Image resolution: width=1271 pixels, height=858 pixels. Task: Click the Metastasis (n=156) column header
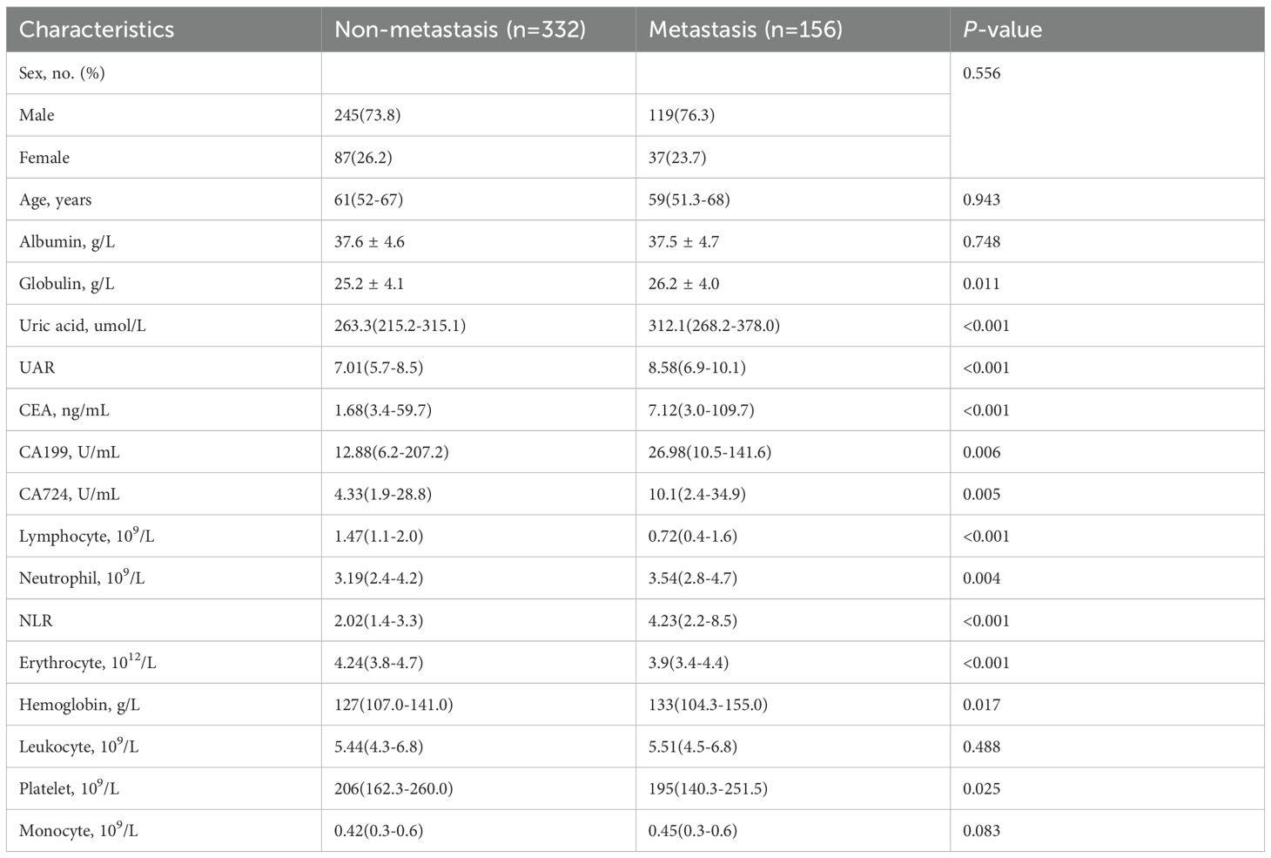pyautogui.click(x=745, y=30)
